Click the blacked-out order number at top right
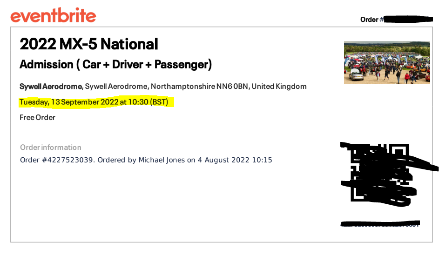Viewport: 439px width, 255px height. tap(408, 19)
